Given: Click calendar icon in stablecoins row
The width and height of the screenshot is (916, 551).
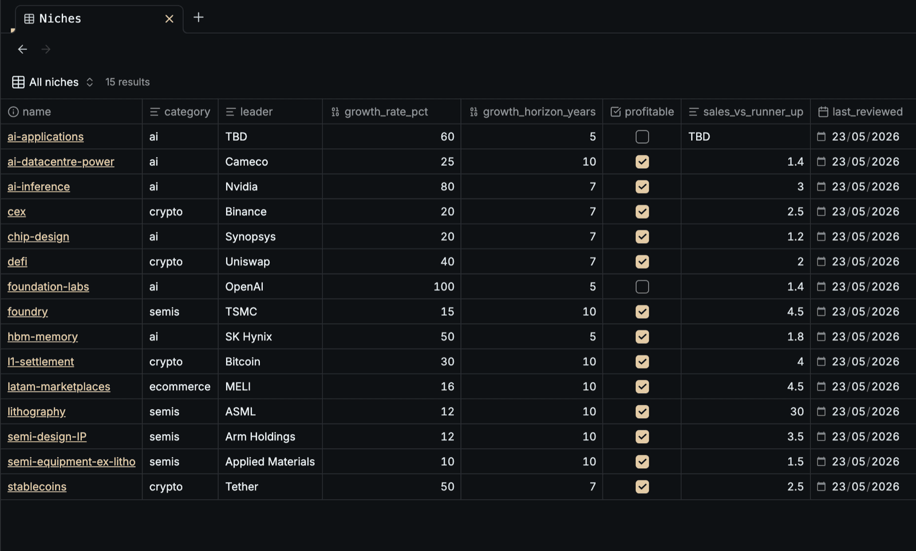Looking at the screenshot, I should 821,486.
